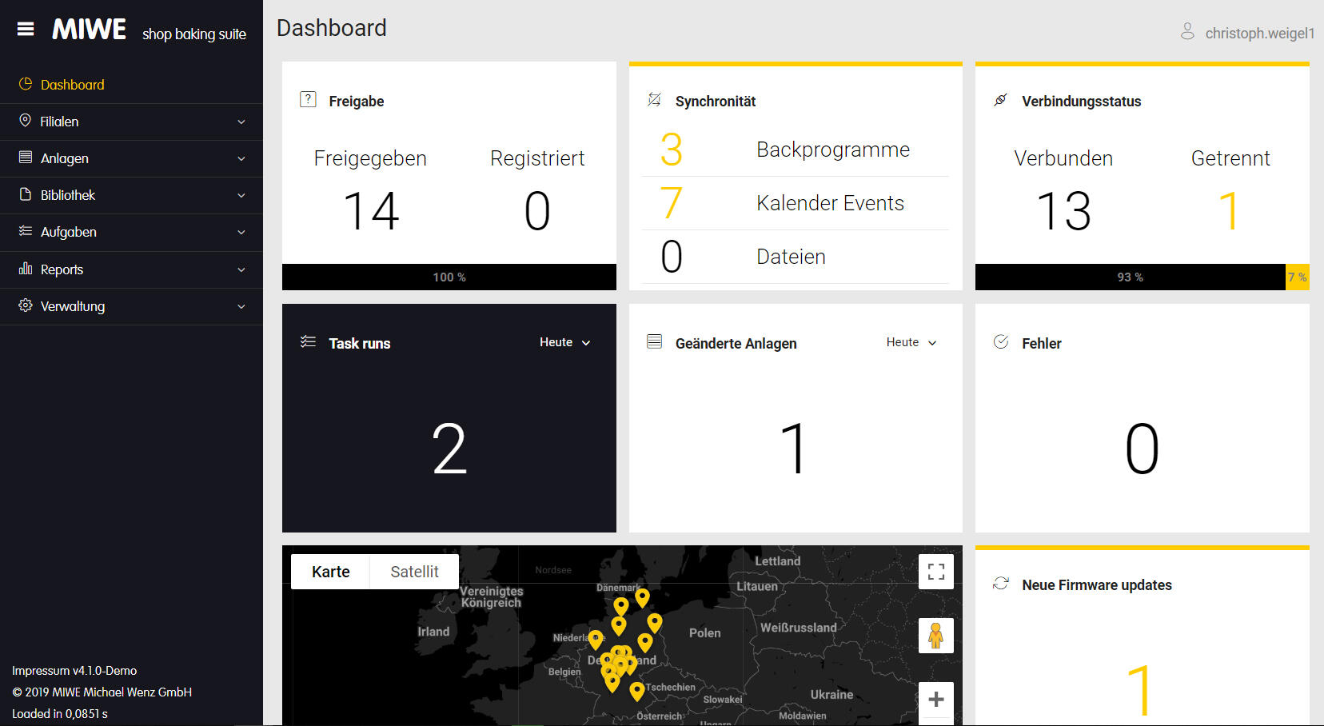Open Heute dropdown in Geänderte Anlagen
1324x726 pixels.
click(x=911, y=342)
